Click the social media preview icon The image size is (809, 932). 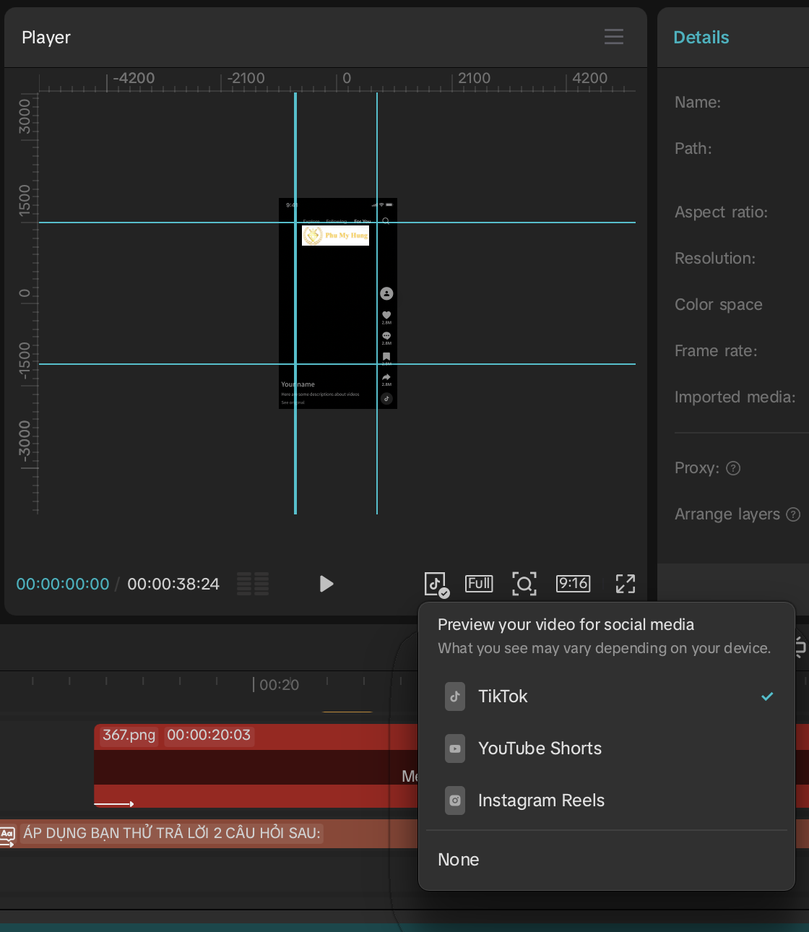click(436, 584)
